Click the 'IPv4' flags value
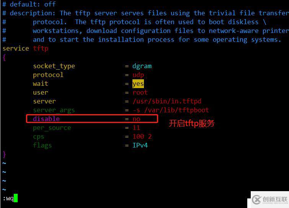Screen dimensions: 289x208 (x=140, y=145)
